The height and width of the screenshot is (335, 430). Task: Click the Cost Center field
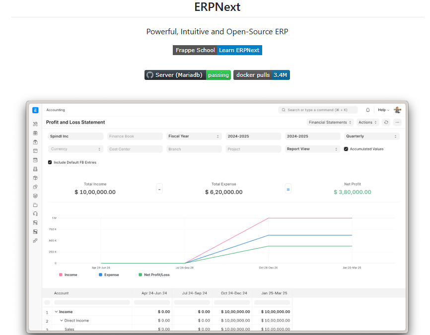point(135,149)
